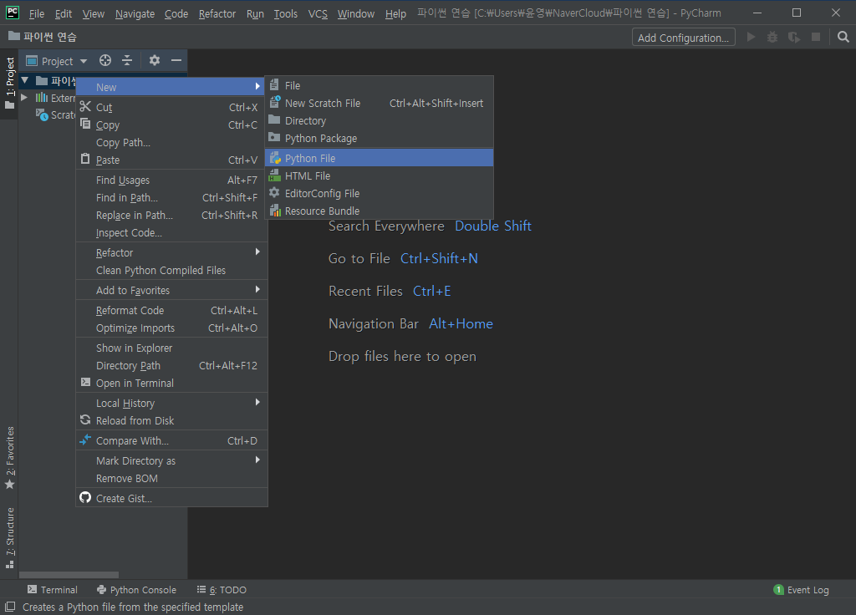The width and height of the screenshot is (856, 615).
Task: Toggle the Z: Structure side tool tab
Action: click(x=10, y=538)
